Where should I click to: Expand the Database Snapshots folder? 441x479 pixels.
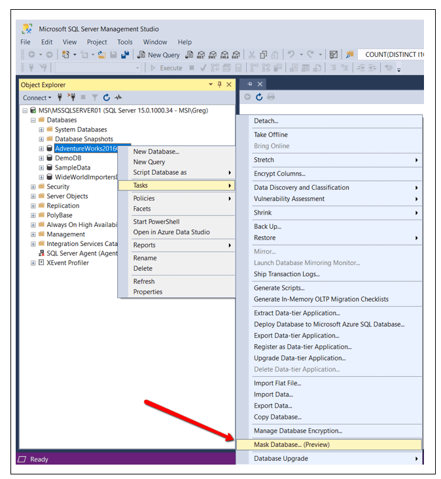point(41,139)
